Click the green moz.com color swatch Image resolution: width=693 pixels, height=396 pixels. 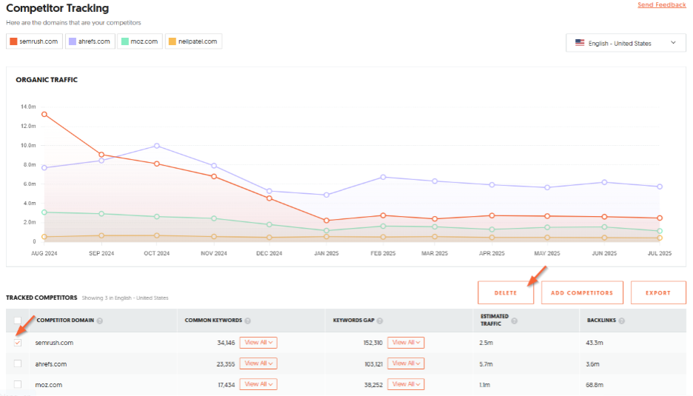click(x=124, y=41)
